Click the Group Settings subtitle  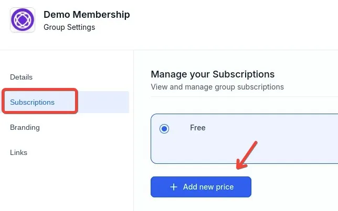point(69,27)
